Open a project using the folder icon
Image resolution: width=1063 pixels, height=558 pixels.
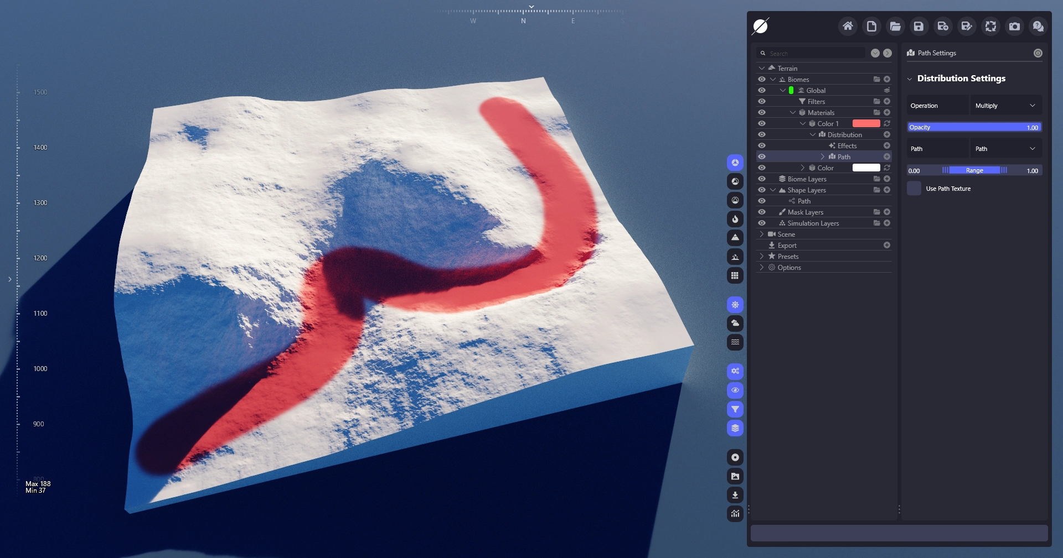pyautogui.click(x=895, y=26)
